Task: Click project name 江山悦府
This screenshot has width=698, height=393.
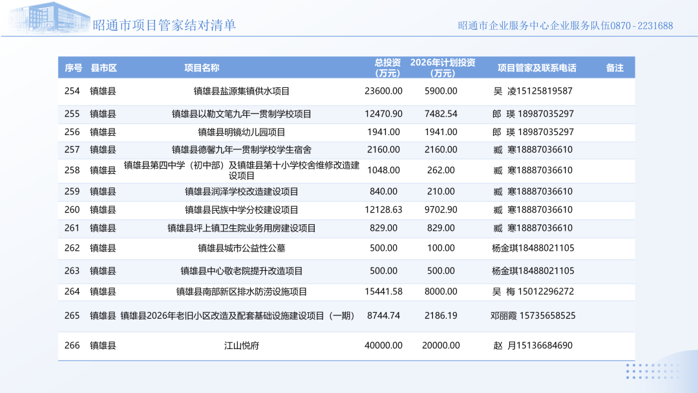Action: click(242, 346)
